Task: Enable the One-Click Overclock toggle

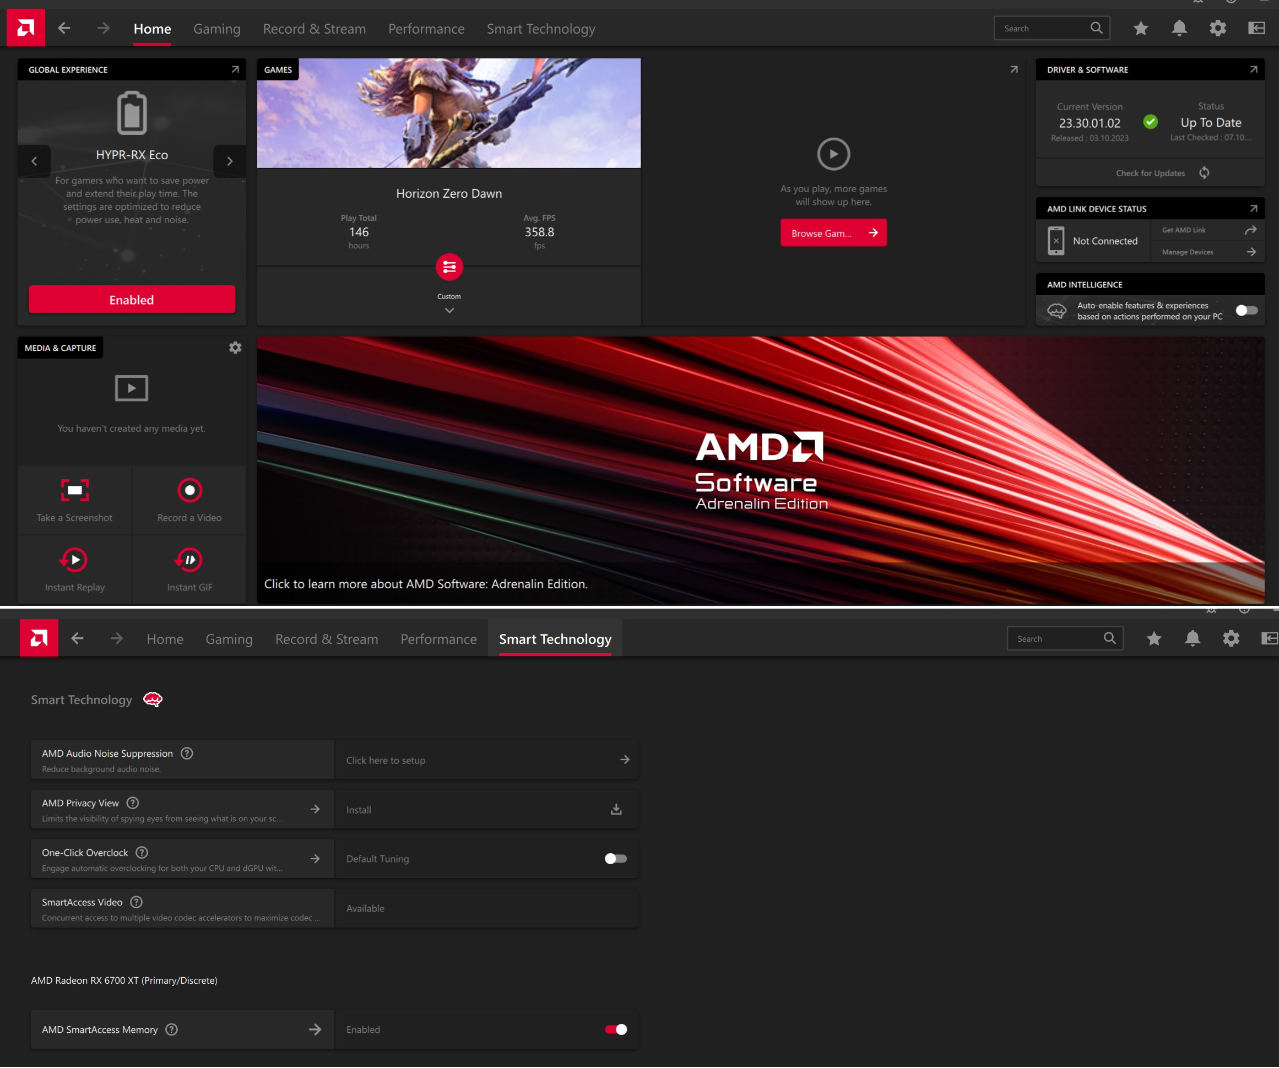Action: tap(615, 859)
